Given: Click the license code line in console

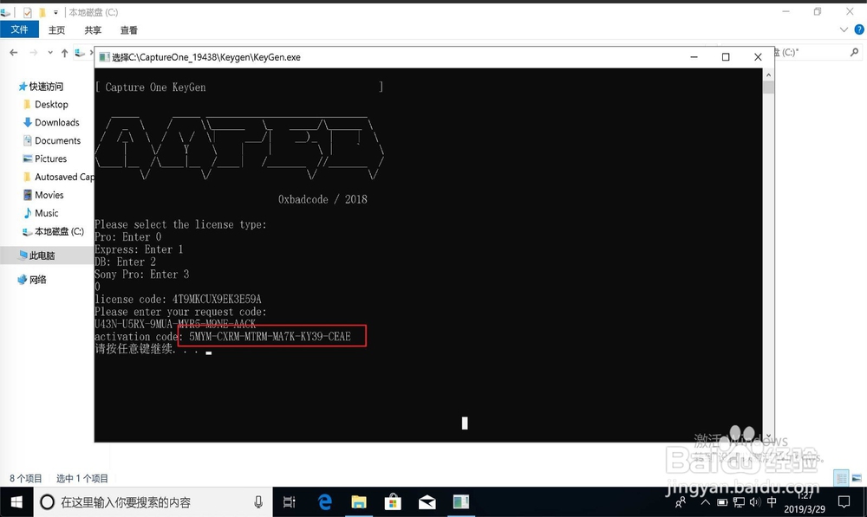Looking at the screenshot, I should click(178, 300).
